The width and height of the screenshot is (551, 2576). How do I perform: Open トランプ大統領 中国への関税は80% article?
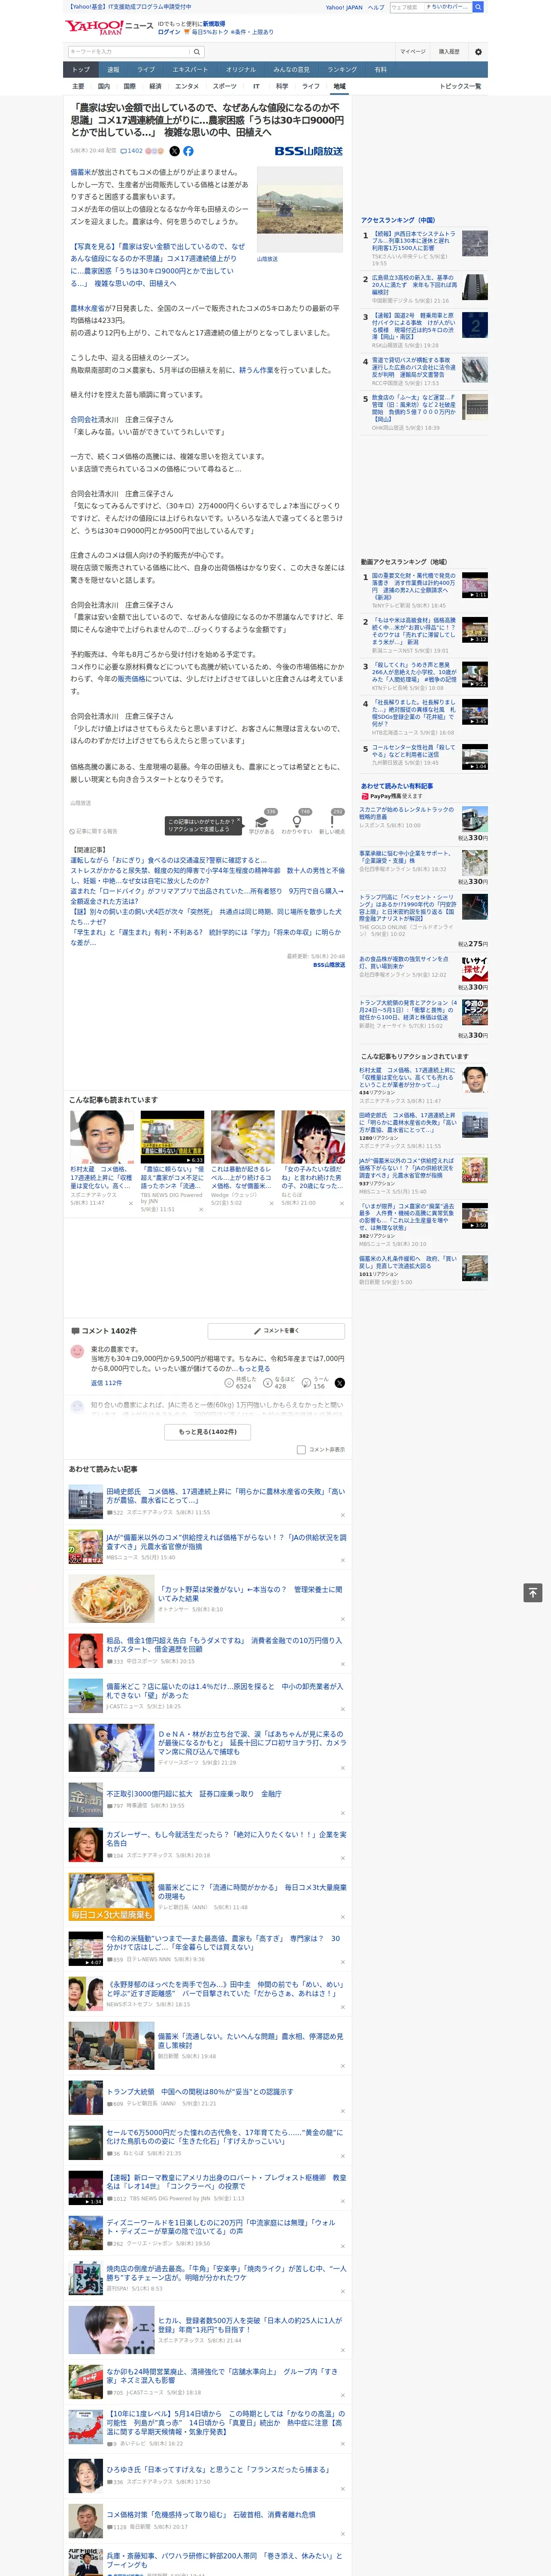(200, 2091)
